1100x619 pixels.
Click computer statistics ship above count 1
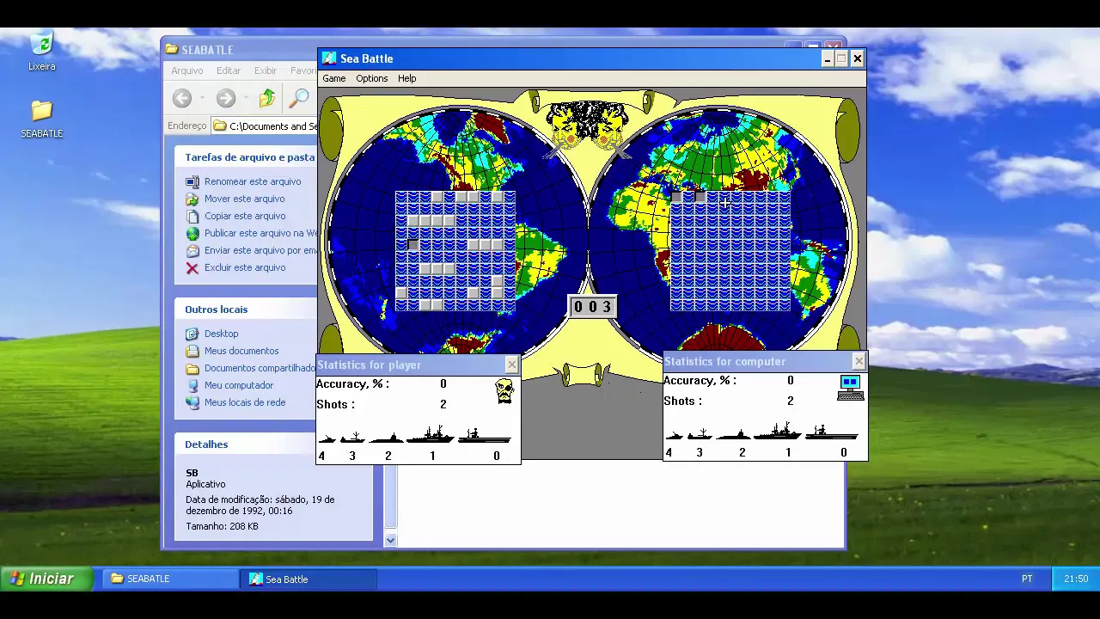[x=777, y=431]
